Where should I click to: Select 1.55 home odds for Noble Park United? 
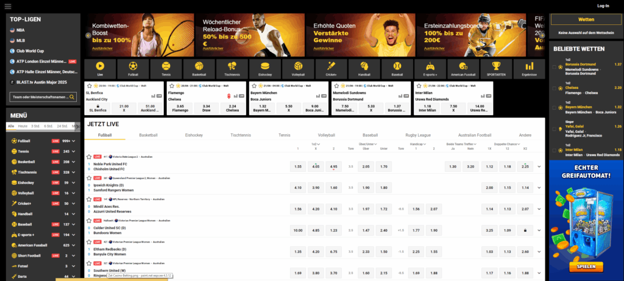[297, 167]
